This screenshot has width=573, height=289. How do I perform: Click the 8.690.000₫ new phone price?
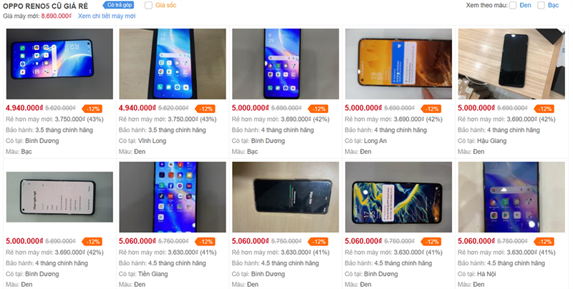(57, 16)
